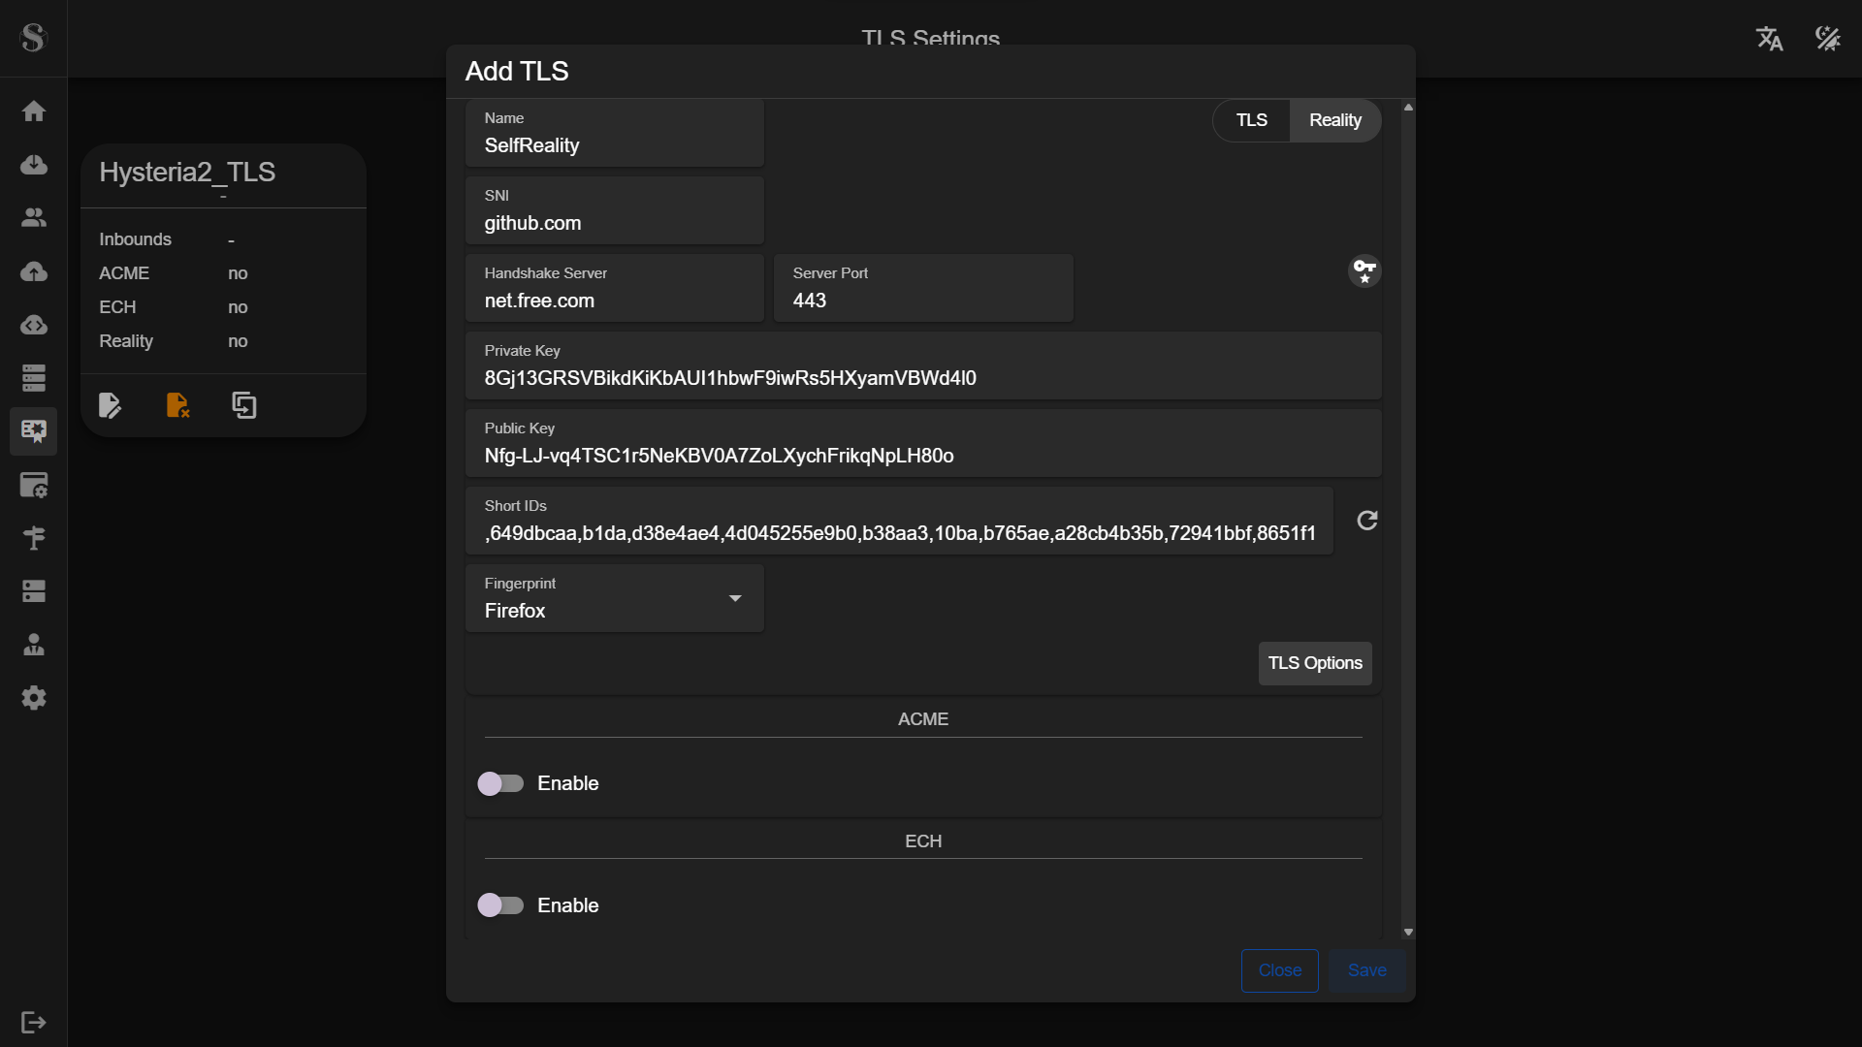The width and height of the screenshot is (1862, 1047).
Task: Expand the Fingerprint dropdown
Action: [734, 599]
